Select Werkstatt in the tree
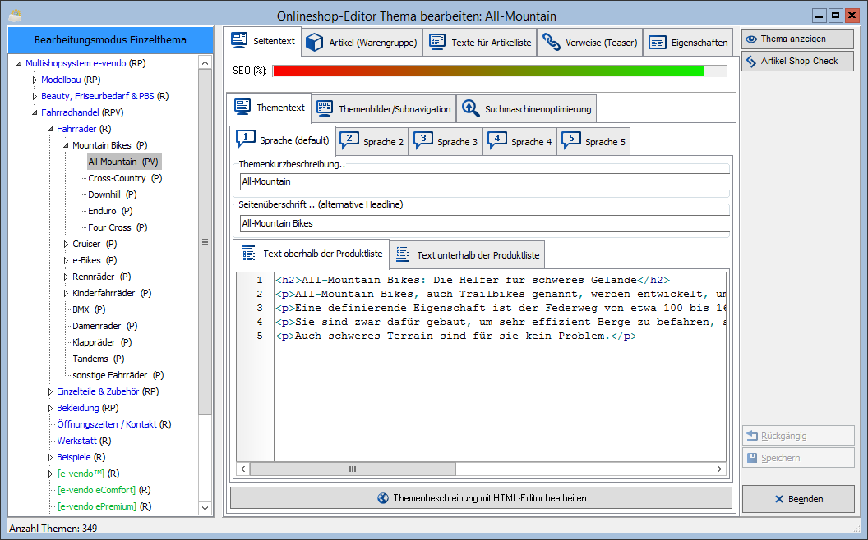868x540 pixels. point(84,441)
